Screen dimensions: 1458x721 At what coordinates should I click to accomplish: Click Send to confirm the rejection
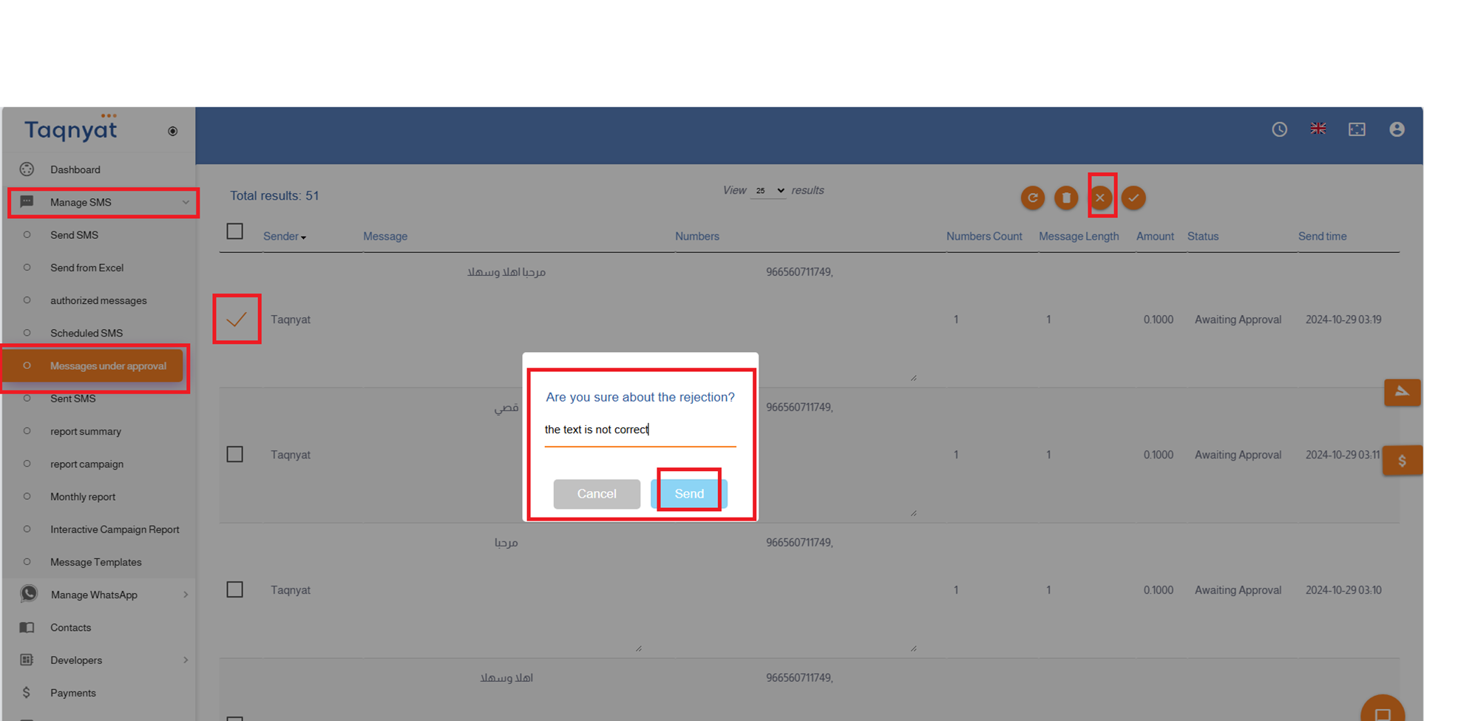pyautogui.click(x=689, y=493)
